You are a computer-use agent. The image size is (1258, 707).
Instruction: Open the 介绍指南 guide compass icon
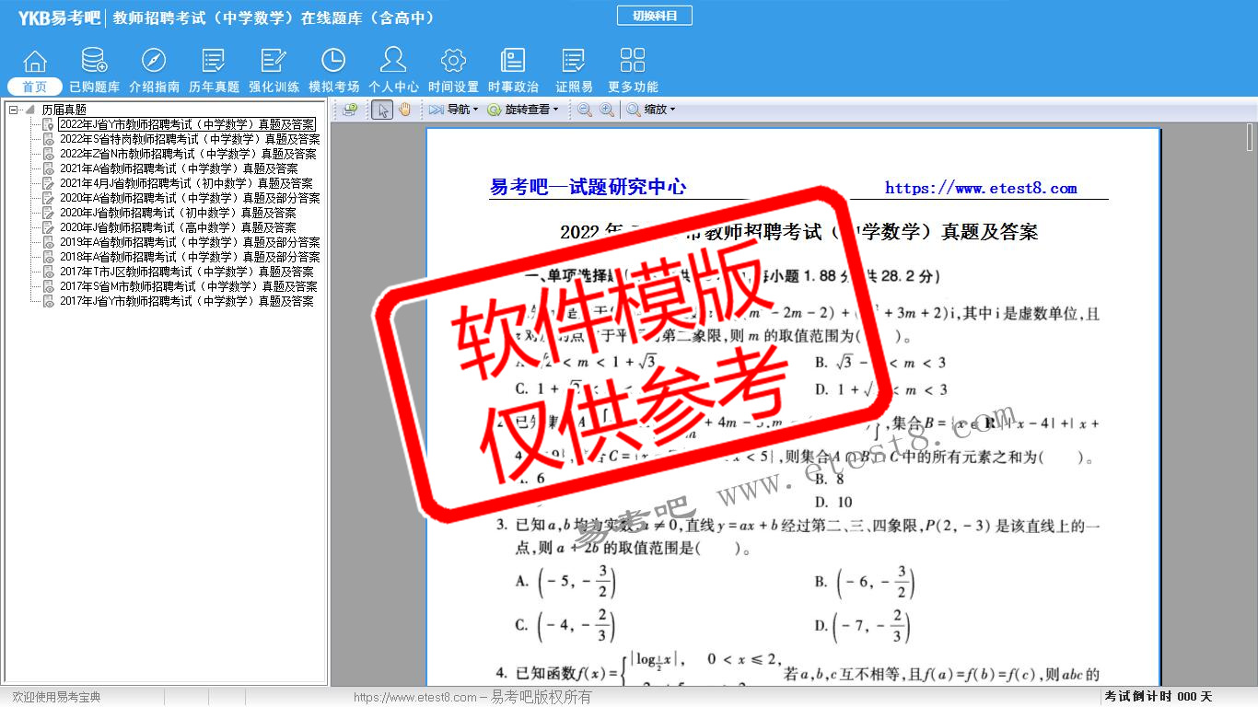154,70
